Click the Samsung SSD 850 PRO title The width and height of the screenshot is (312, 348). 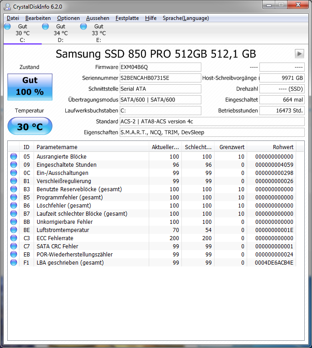tap(156, 54)
